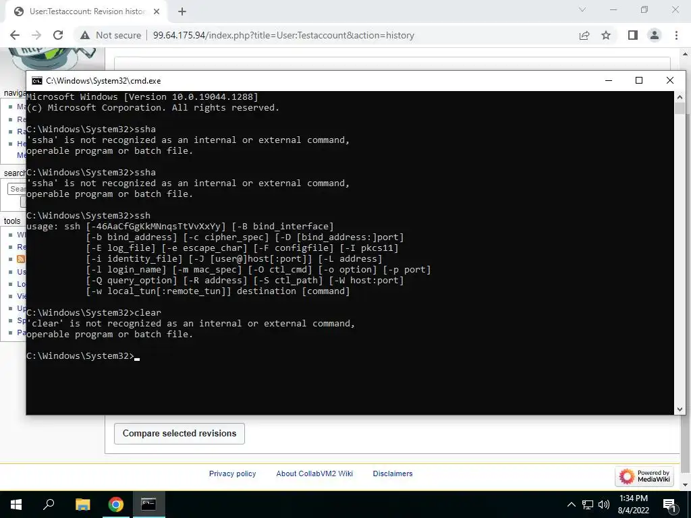
Task: Click the 'C:\Windows\System32>clear' command line
Action: 94,313
